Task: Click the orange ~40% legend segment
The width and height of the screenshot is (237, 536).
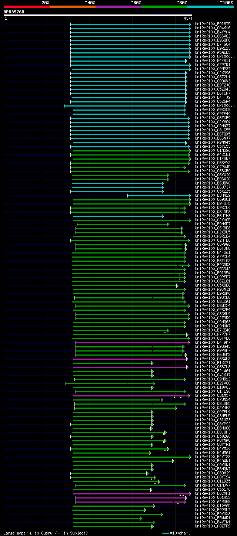Action: pyautogui.click(x=73, y=7)
